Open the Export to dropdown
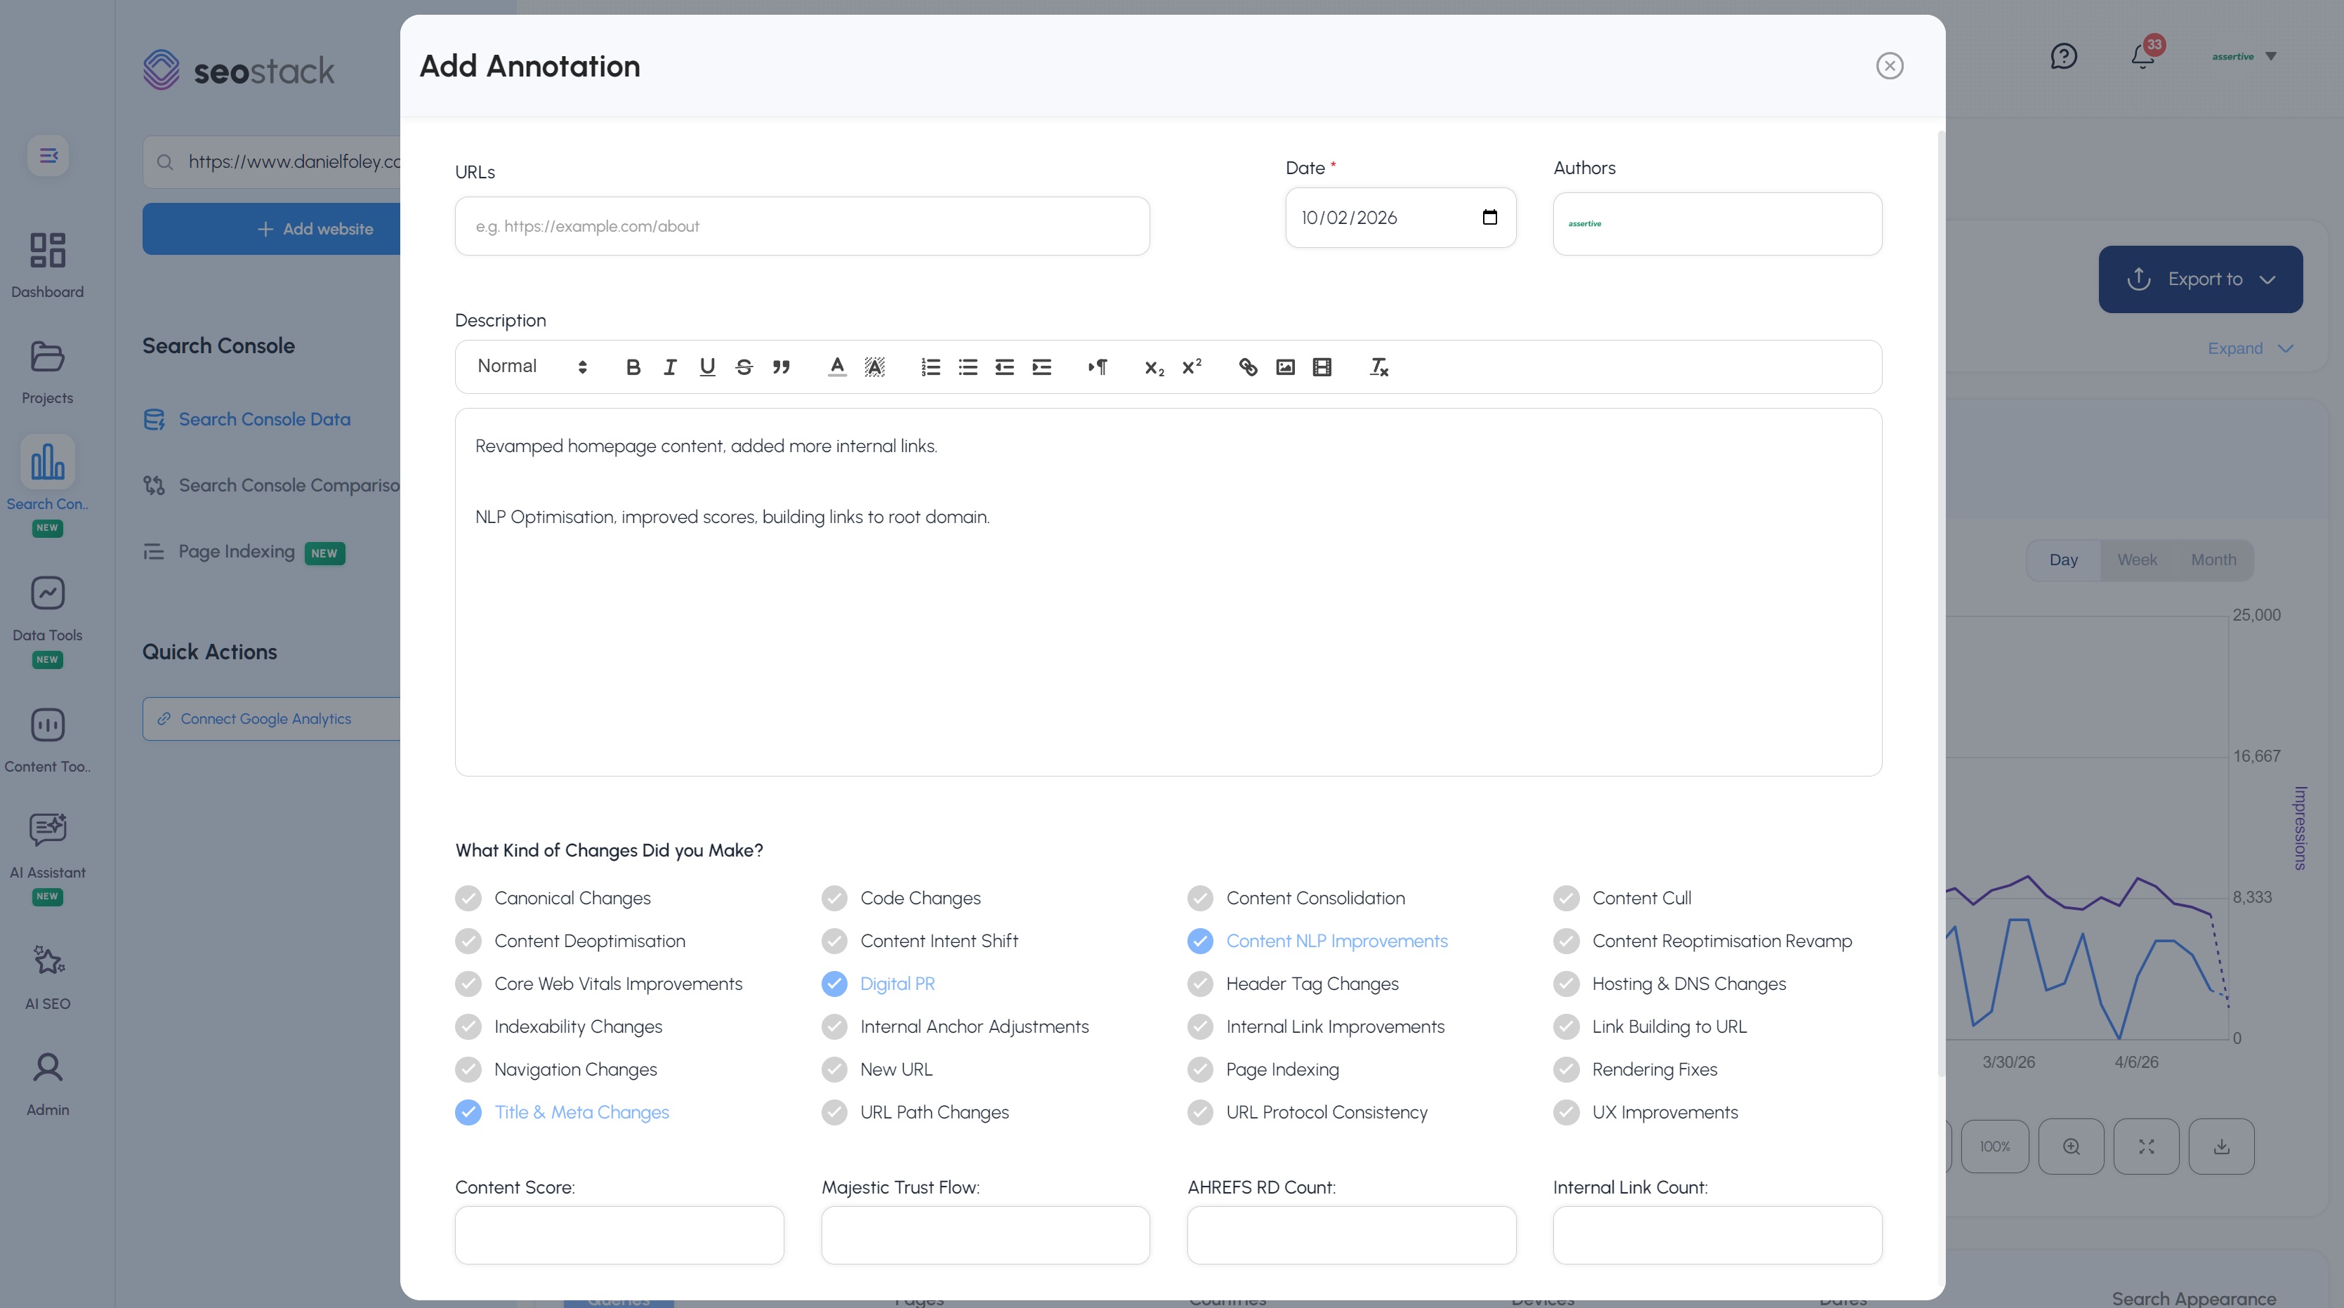Screen dimensions: 2344x1308 click(2200, 278)
